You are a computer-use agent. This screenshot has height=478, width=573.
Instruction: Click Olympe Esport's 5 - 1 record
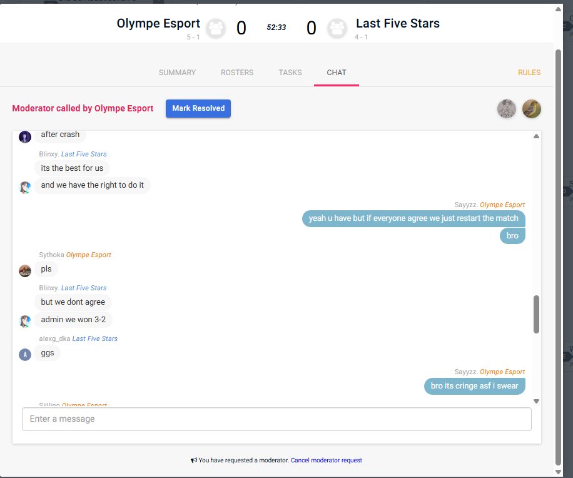pyautogui.click(x=193, y=37)
